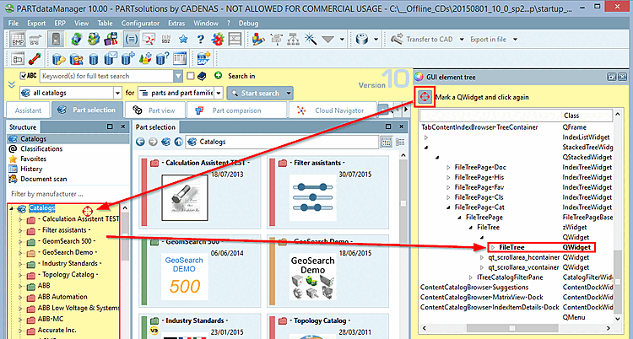The image size is (633, 339).
Task: Click the Transfer to CAD button
Action: tap(421, 39)
